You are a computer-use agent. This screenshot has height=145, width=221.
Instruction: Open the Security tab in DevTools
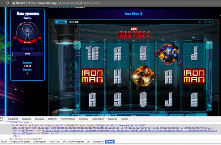pyautogui.click(x=113, y=119)
